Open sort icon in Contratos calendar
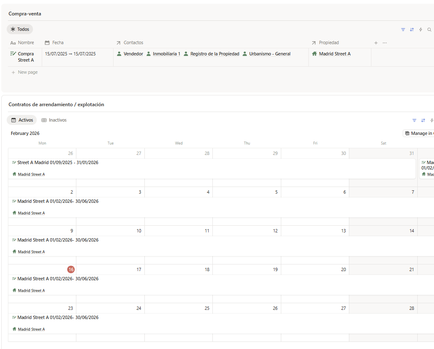 (423, 120)
